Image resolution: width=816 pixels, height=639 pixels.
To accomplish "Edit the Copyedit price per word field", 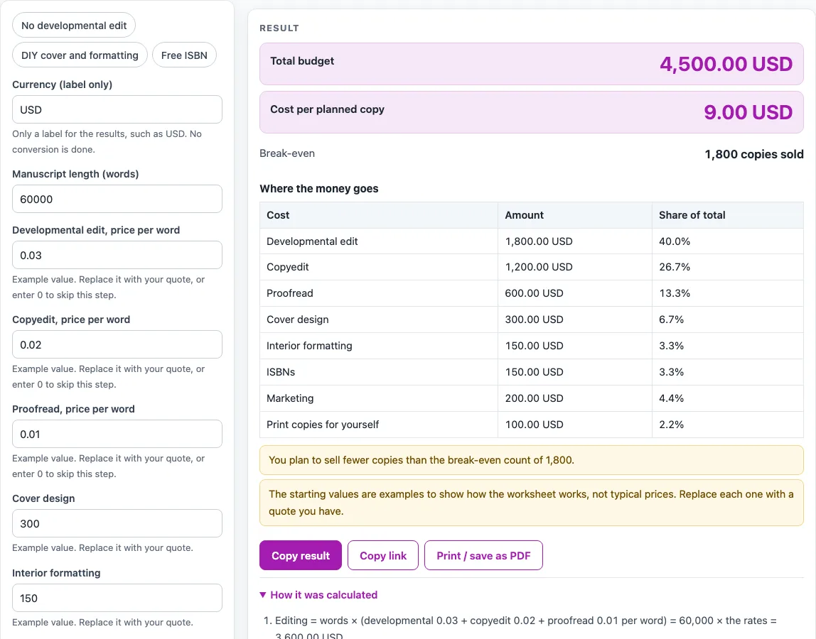I will tap(117, 345).
